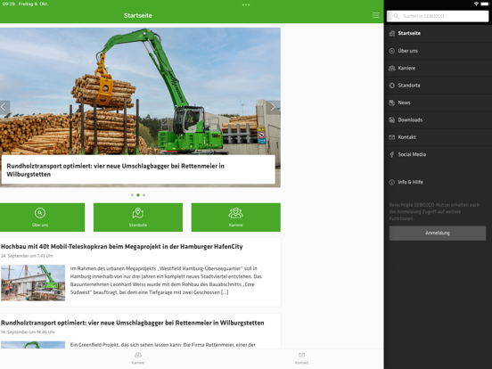The height and width of the screenshot is (369, 492).
Task: Open Downloads in the side menu
Action: point(438,119)
